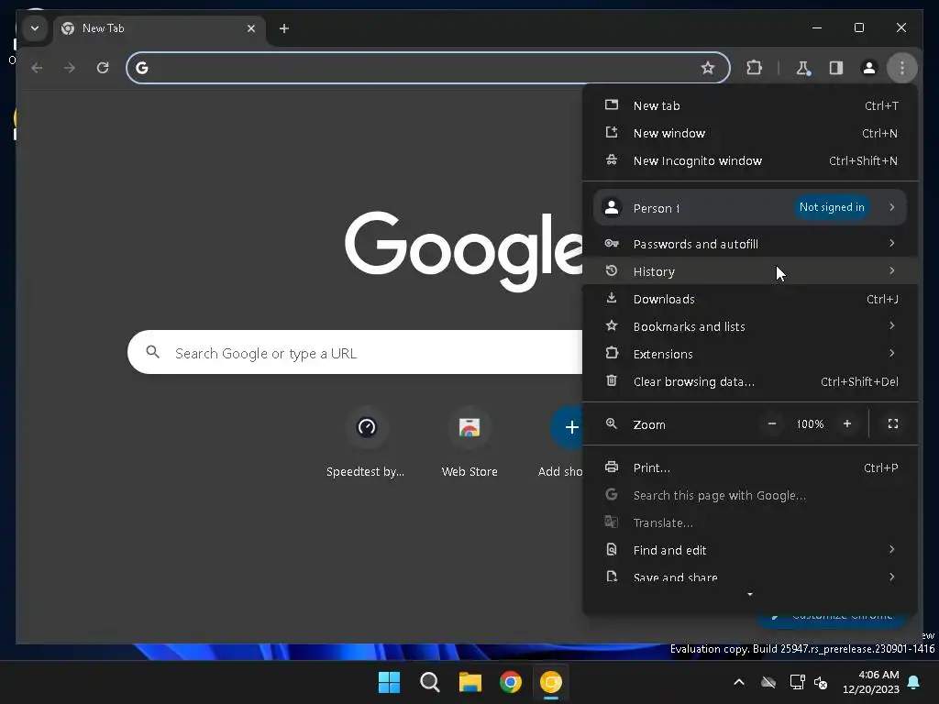939x704 pixels.
Task: Open the Windows Start menu
Action: (389, 682)
